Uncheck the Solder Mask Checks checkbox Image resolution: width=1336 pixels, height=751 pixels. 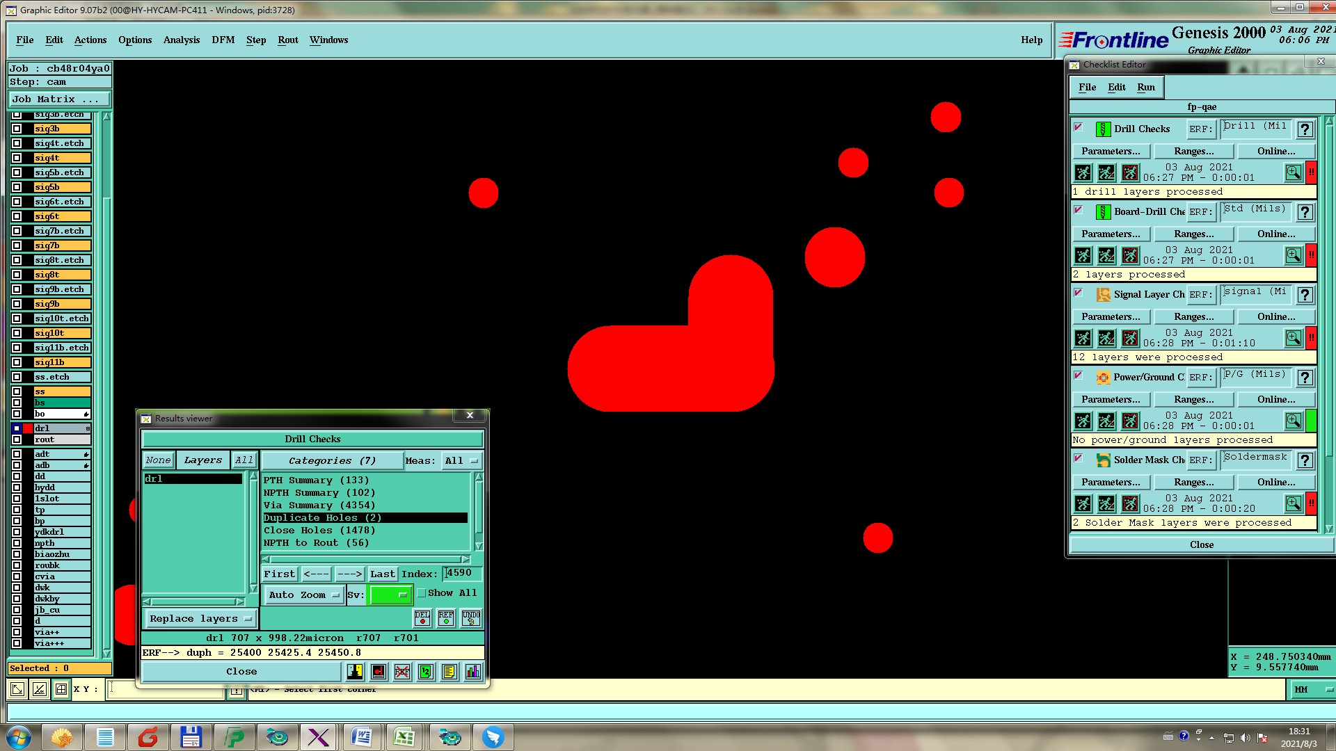(x=1079, y=458)
